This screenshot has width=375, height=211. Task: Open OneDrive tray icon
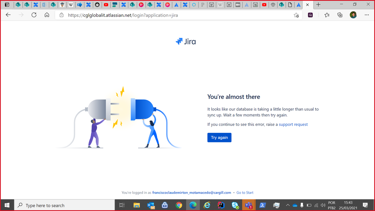[x=295, y=205]
